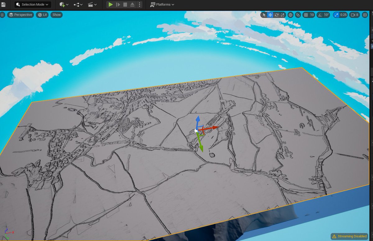Screen dimensions: 373x241
Task: Change the Perspective view type
Action: (21, 15)
